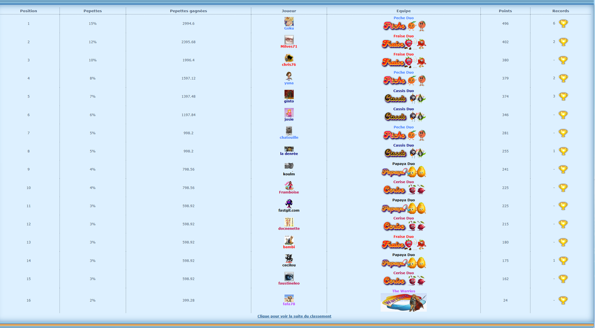Click the trophy icon in ginto's row
This screenshot has width=595, height=328.
(563, 96)
